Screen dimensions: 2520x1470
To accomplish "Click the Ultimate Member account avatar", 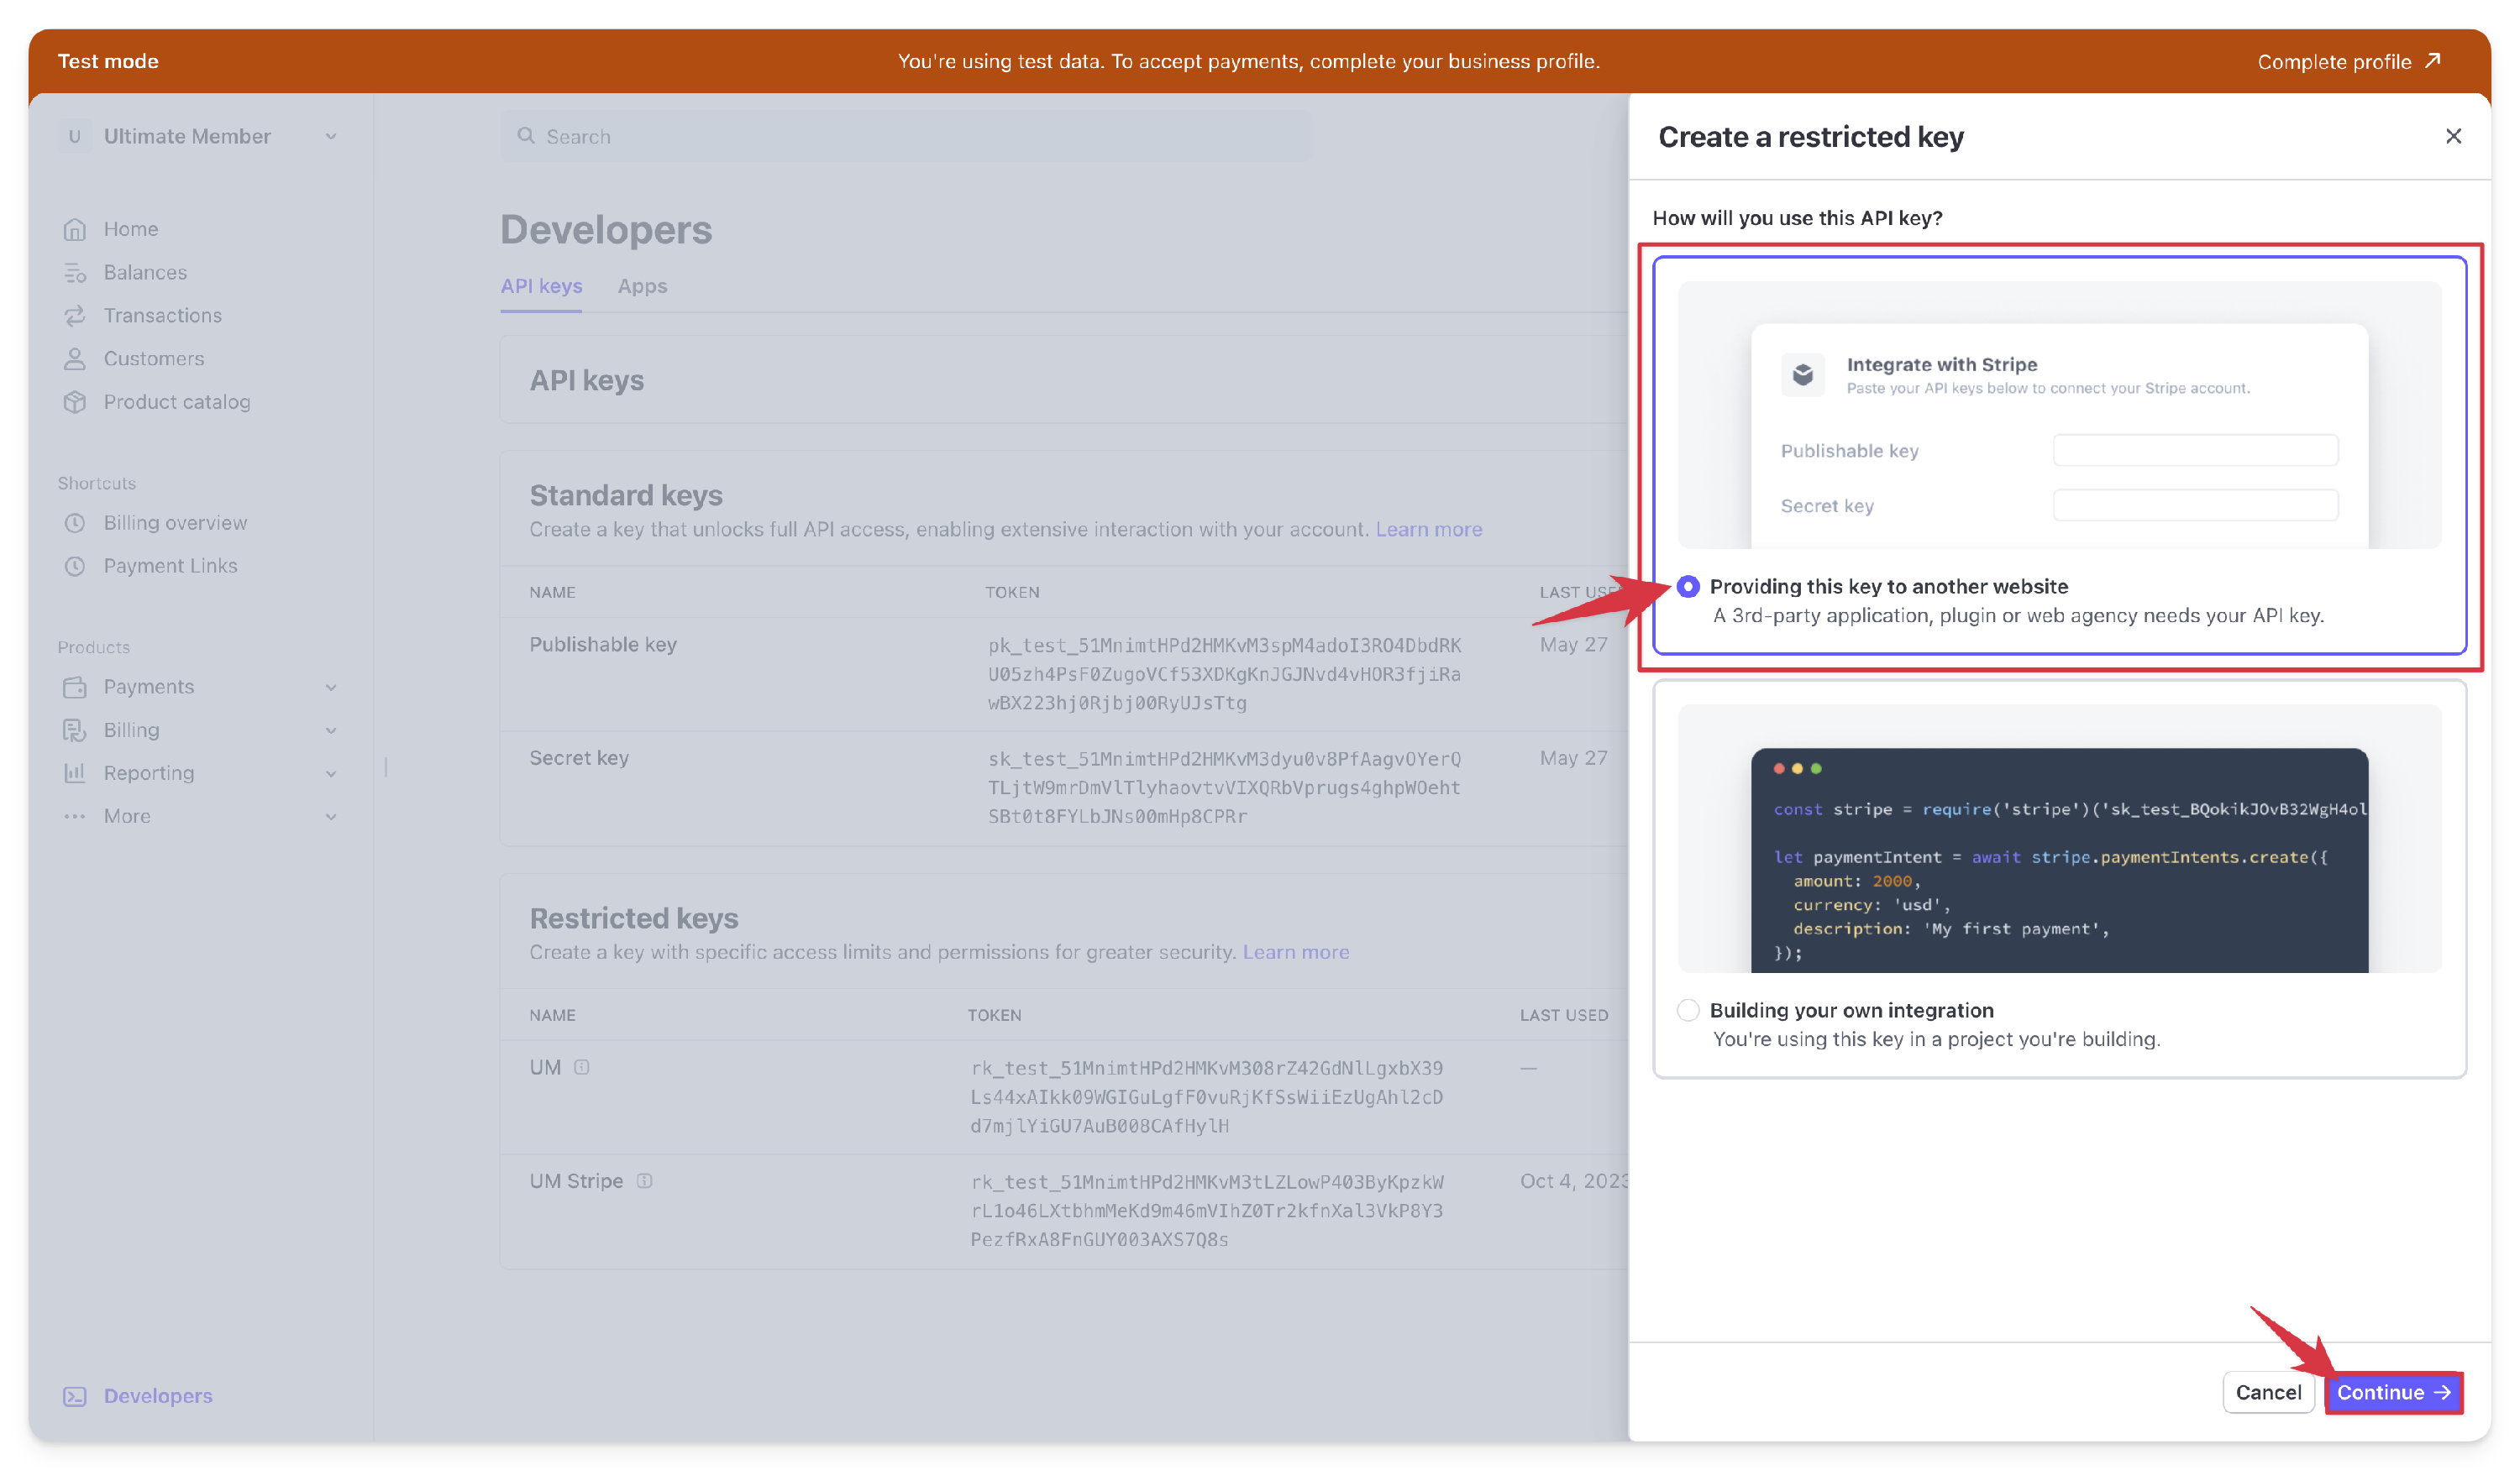I will click(75, 136).
